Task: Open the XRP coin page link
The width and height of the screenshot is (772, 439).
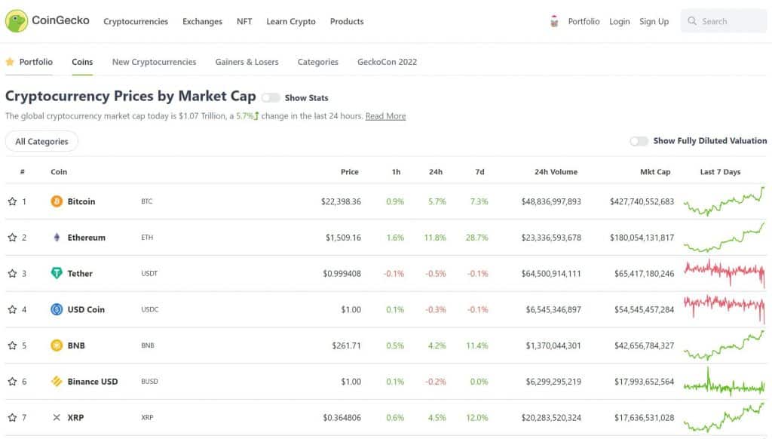Action: (x=76, y=417)
